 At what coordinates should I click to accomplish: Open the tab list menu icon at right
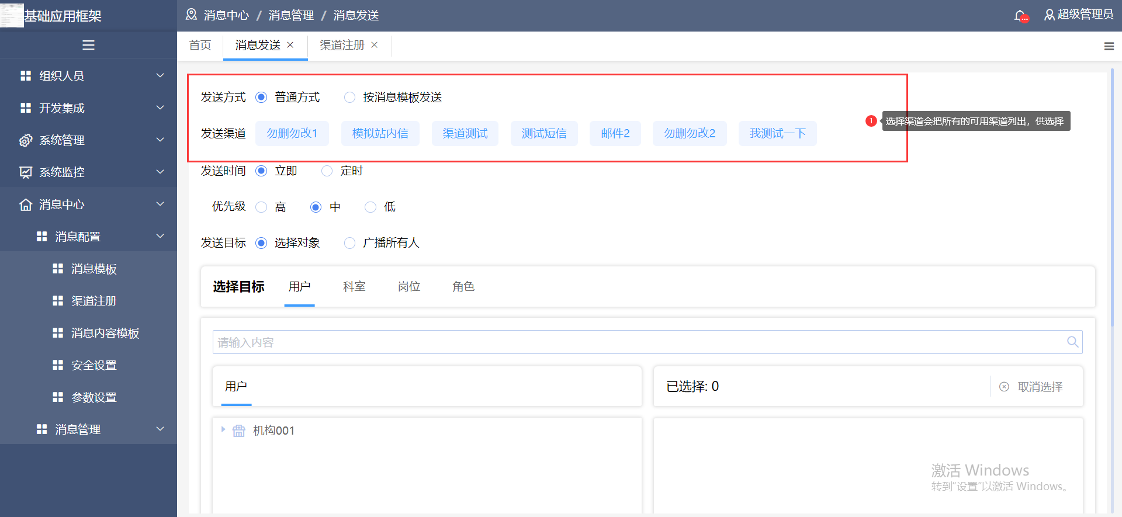tap(1109, 46)
